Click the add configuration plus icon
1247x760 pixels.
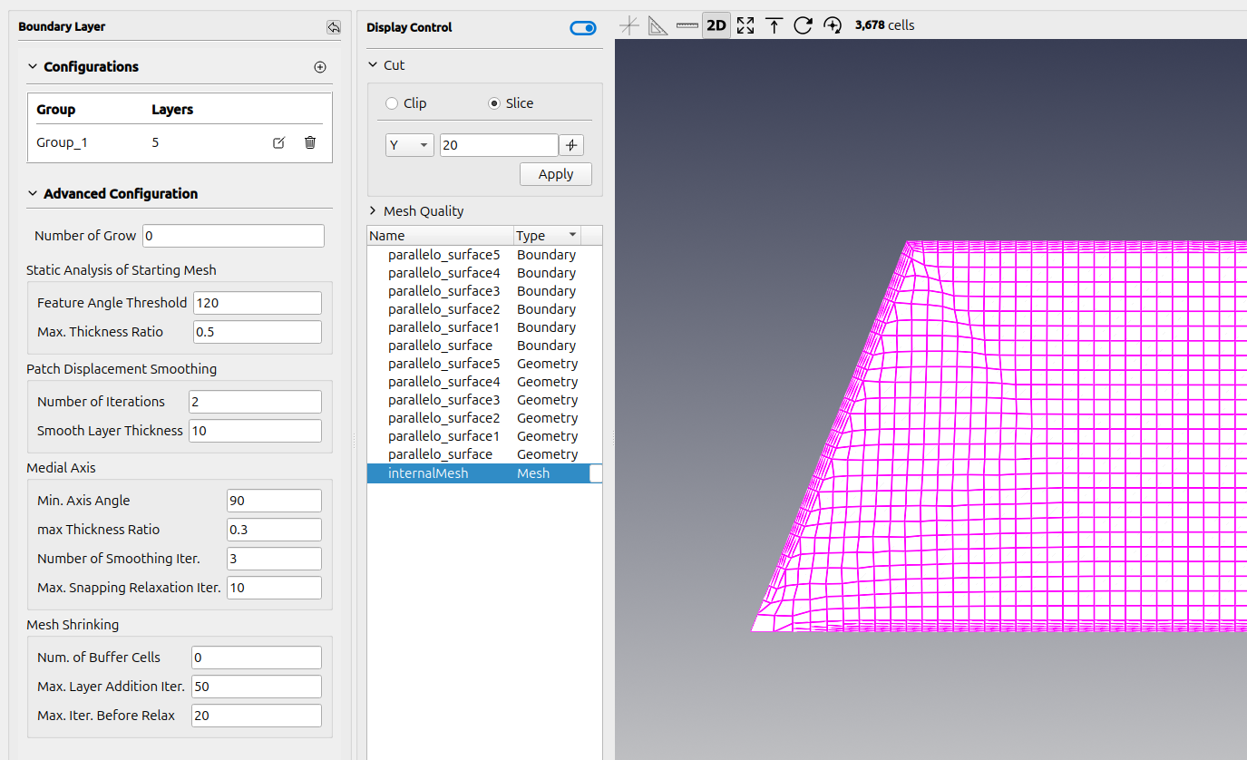(x=320, y=67)
